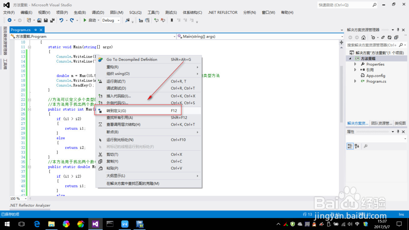Click the Redo arrow icon
409x230 pixels.
[72, 20]
